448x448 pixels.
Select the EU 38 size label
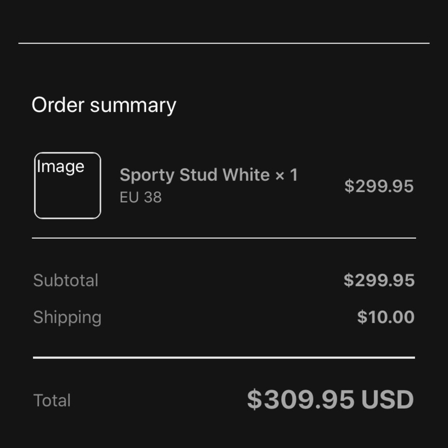[141, 197]
